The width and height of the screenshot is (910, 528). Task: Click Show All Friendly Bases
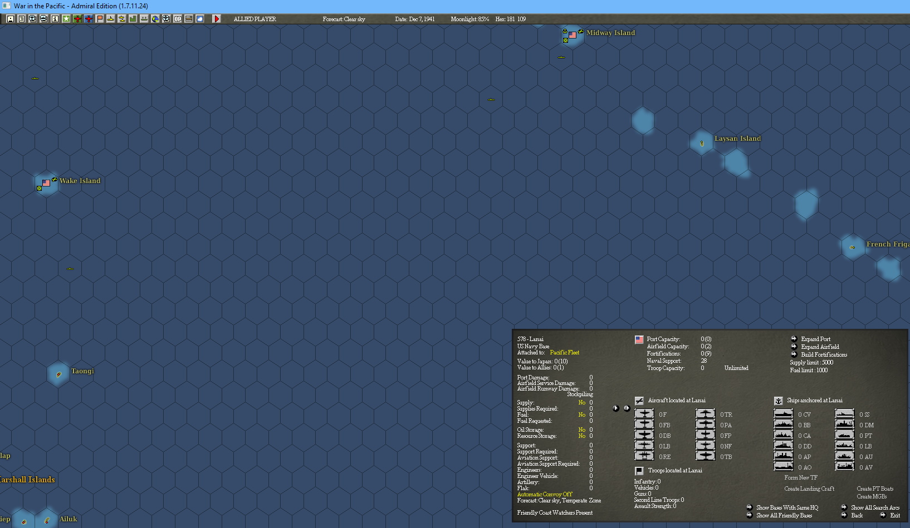pyautogui.click(x=784, y=515)
